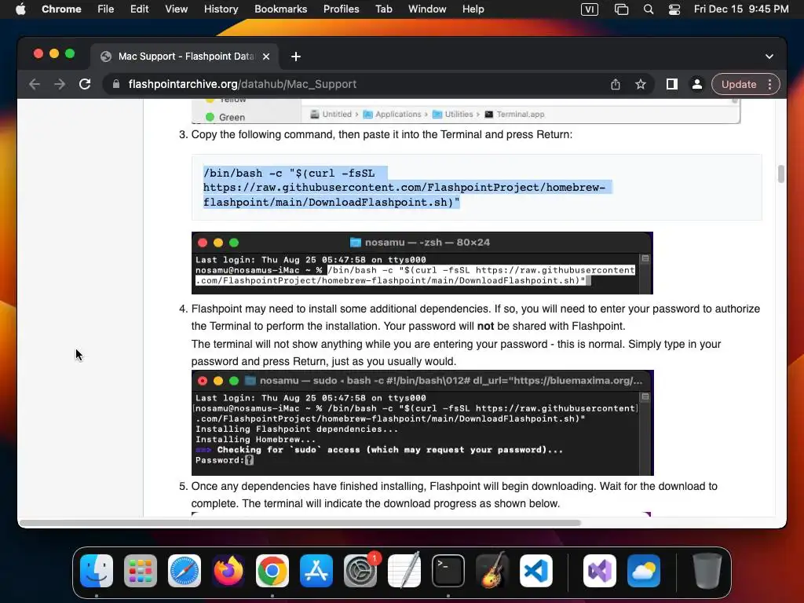
Task: Open Firefox from the Dock
Action: click(228, 571)
